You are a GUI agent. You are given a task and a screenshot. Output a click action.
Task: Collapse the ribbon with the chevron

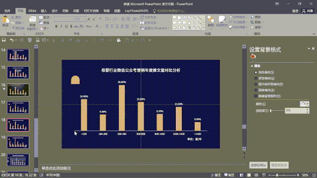click(314, 34)
